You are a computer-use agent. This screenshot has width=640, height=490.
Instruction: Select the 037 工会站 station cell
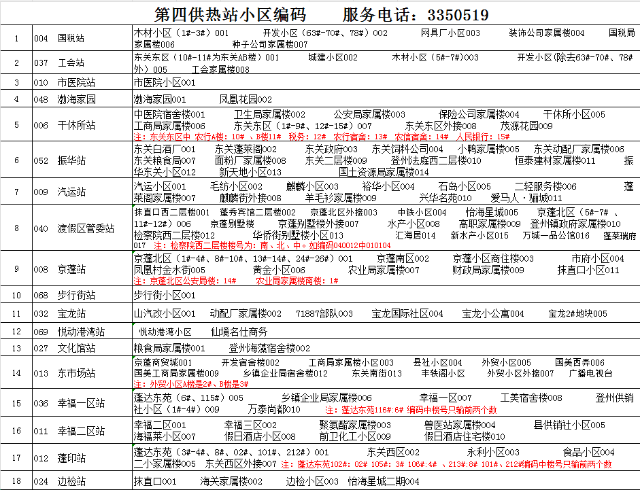pyautogui.click(x=82, y=63)
